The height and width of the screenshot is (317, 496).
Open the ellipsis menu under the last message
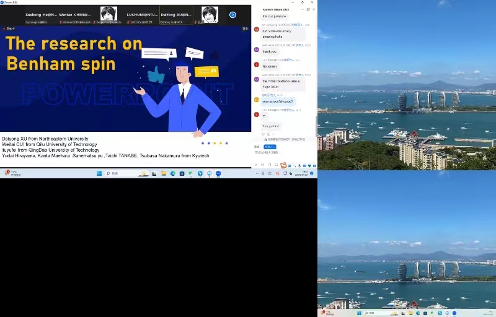pos(273,134)
